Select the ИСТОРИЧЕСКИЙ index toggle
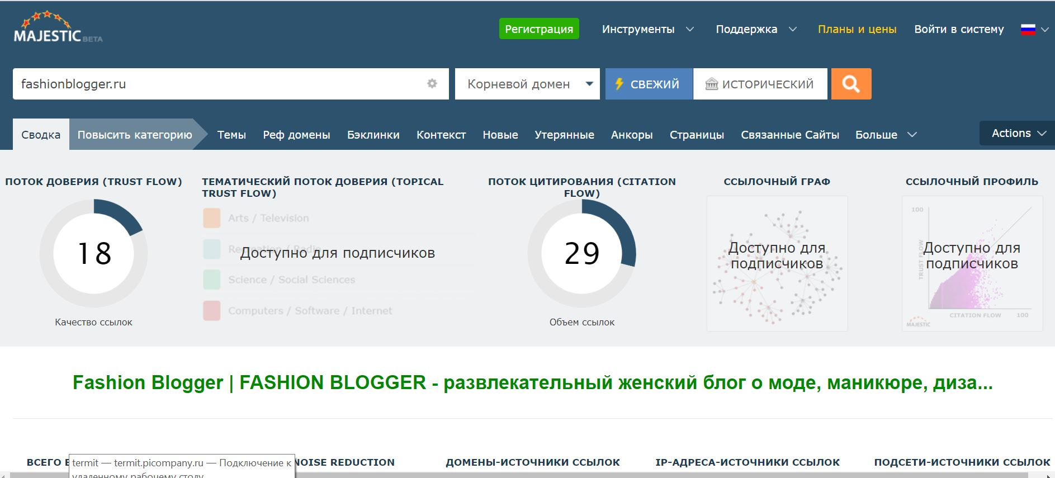1055x478 pixels. pos(760,84)
